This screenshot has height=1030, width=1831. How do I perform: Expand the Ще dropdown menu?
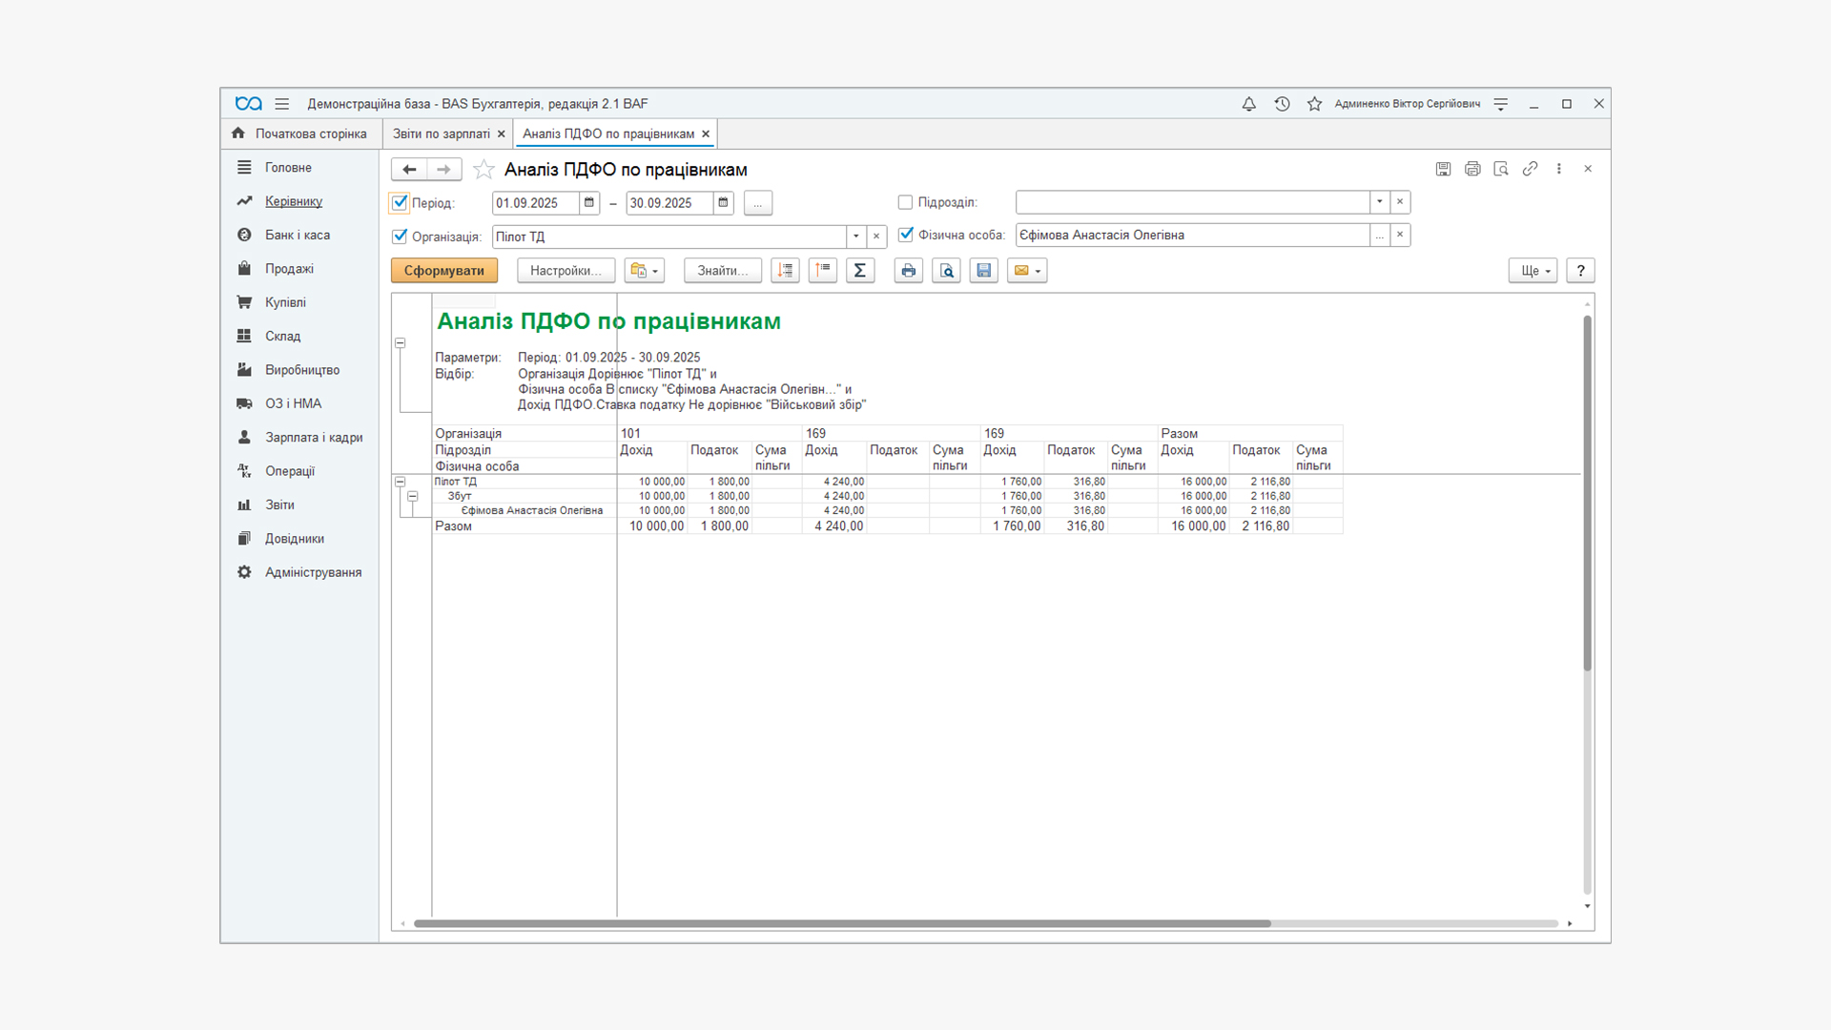coord(1533,271)
